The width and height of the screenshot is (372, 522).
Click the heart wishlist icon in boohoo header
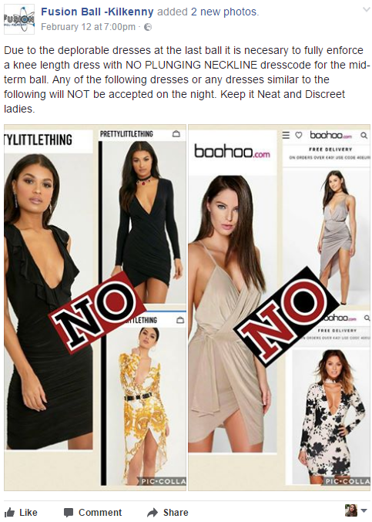pyautogui.click(x=299, y=135)
